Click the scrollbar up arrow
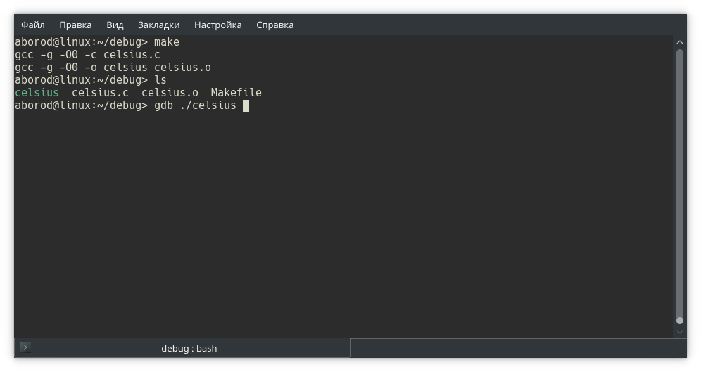 click(680, 43)
